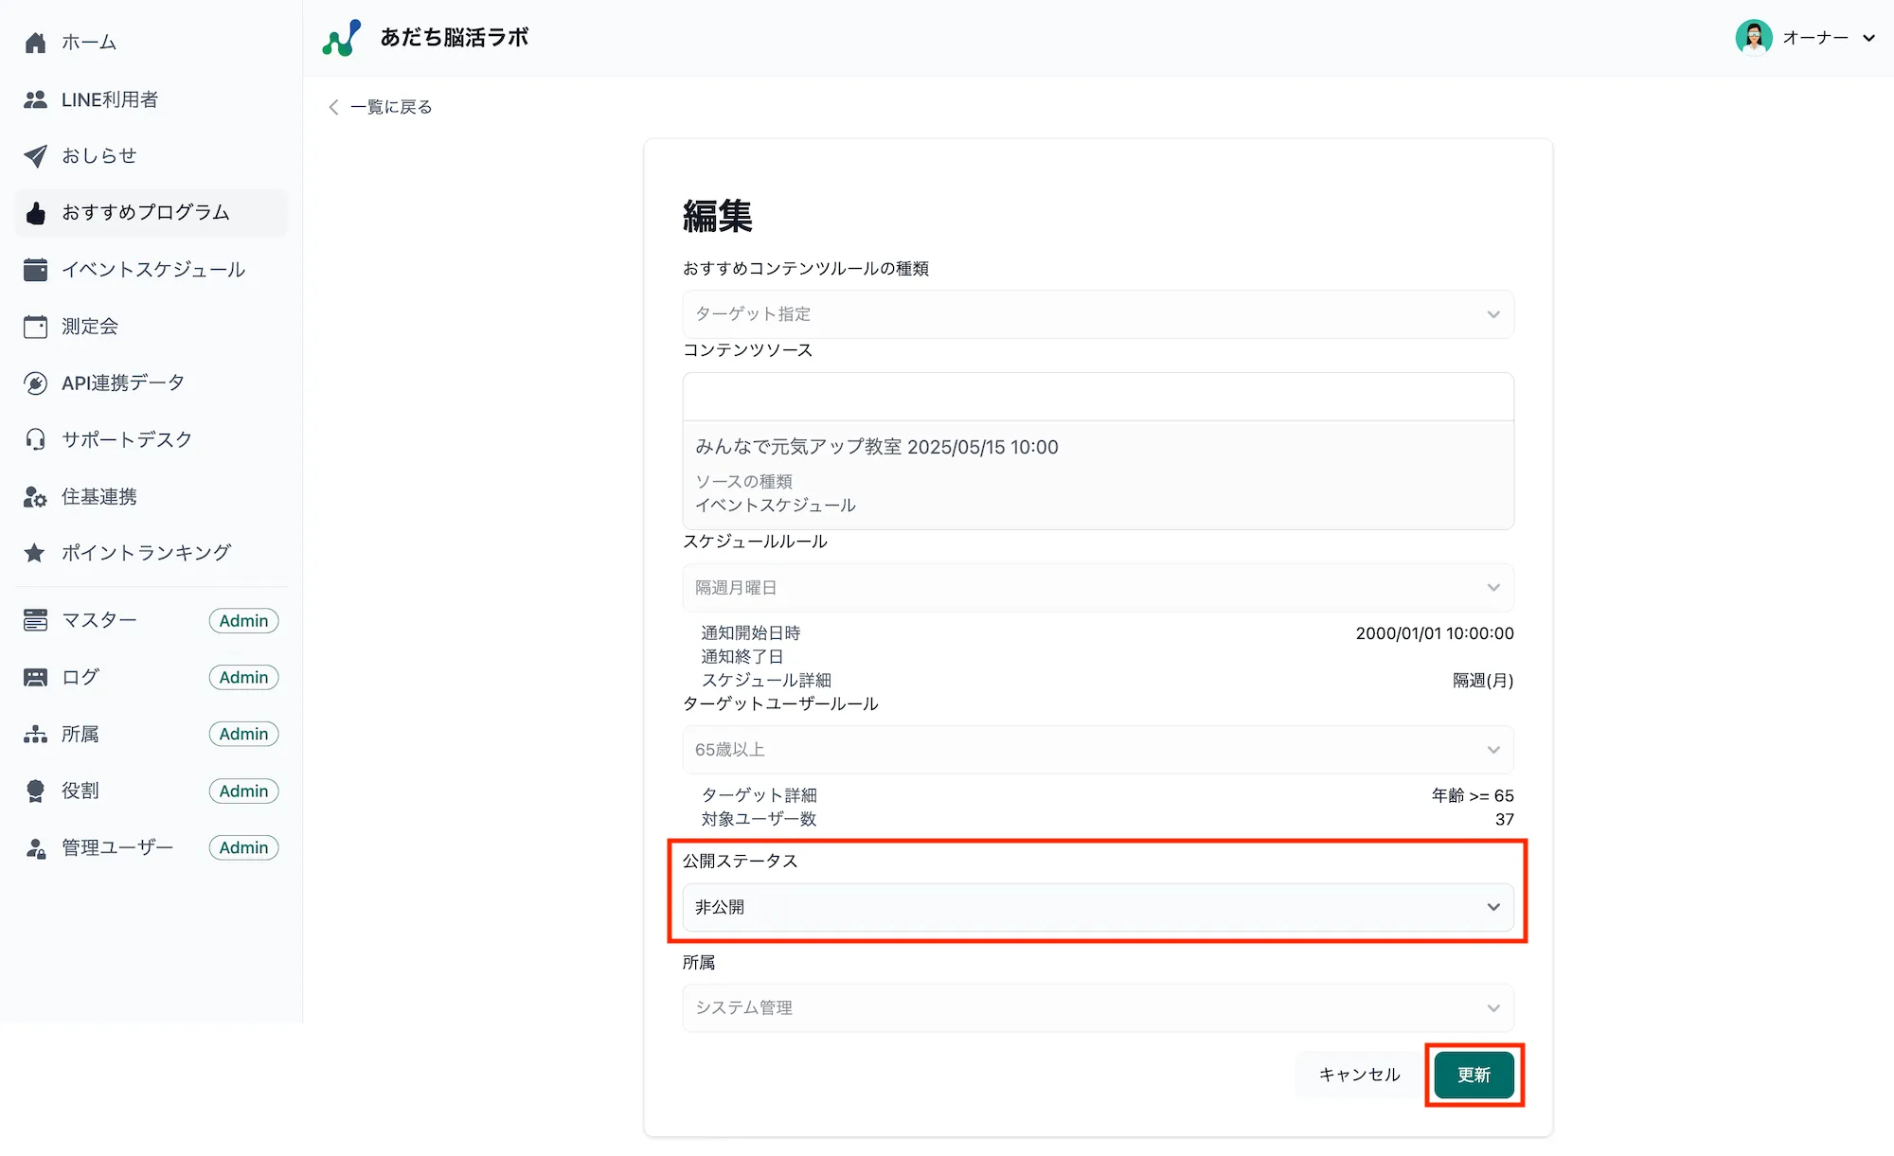Open the ターゲットユーザールール dropdown showing 65歳以上

pyautogui.click(x=1097, y=750)
